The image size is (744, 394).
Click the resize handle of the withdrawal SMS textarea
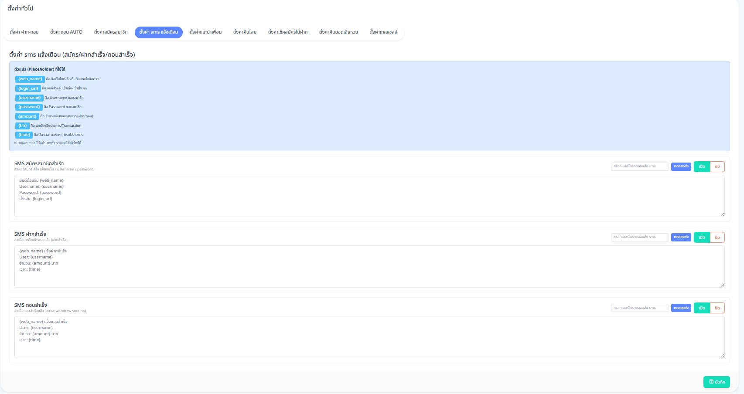coord(722,356)
